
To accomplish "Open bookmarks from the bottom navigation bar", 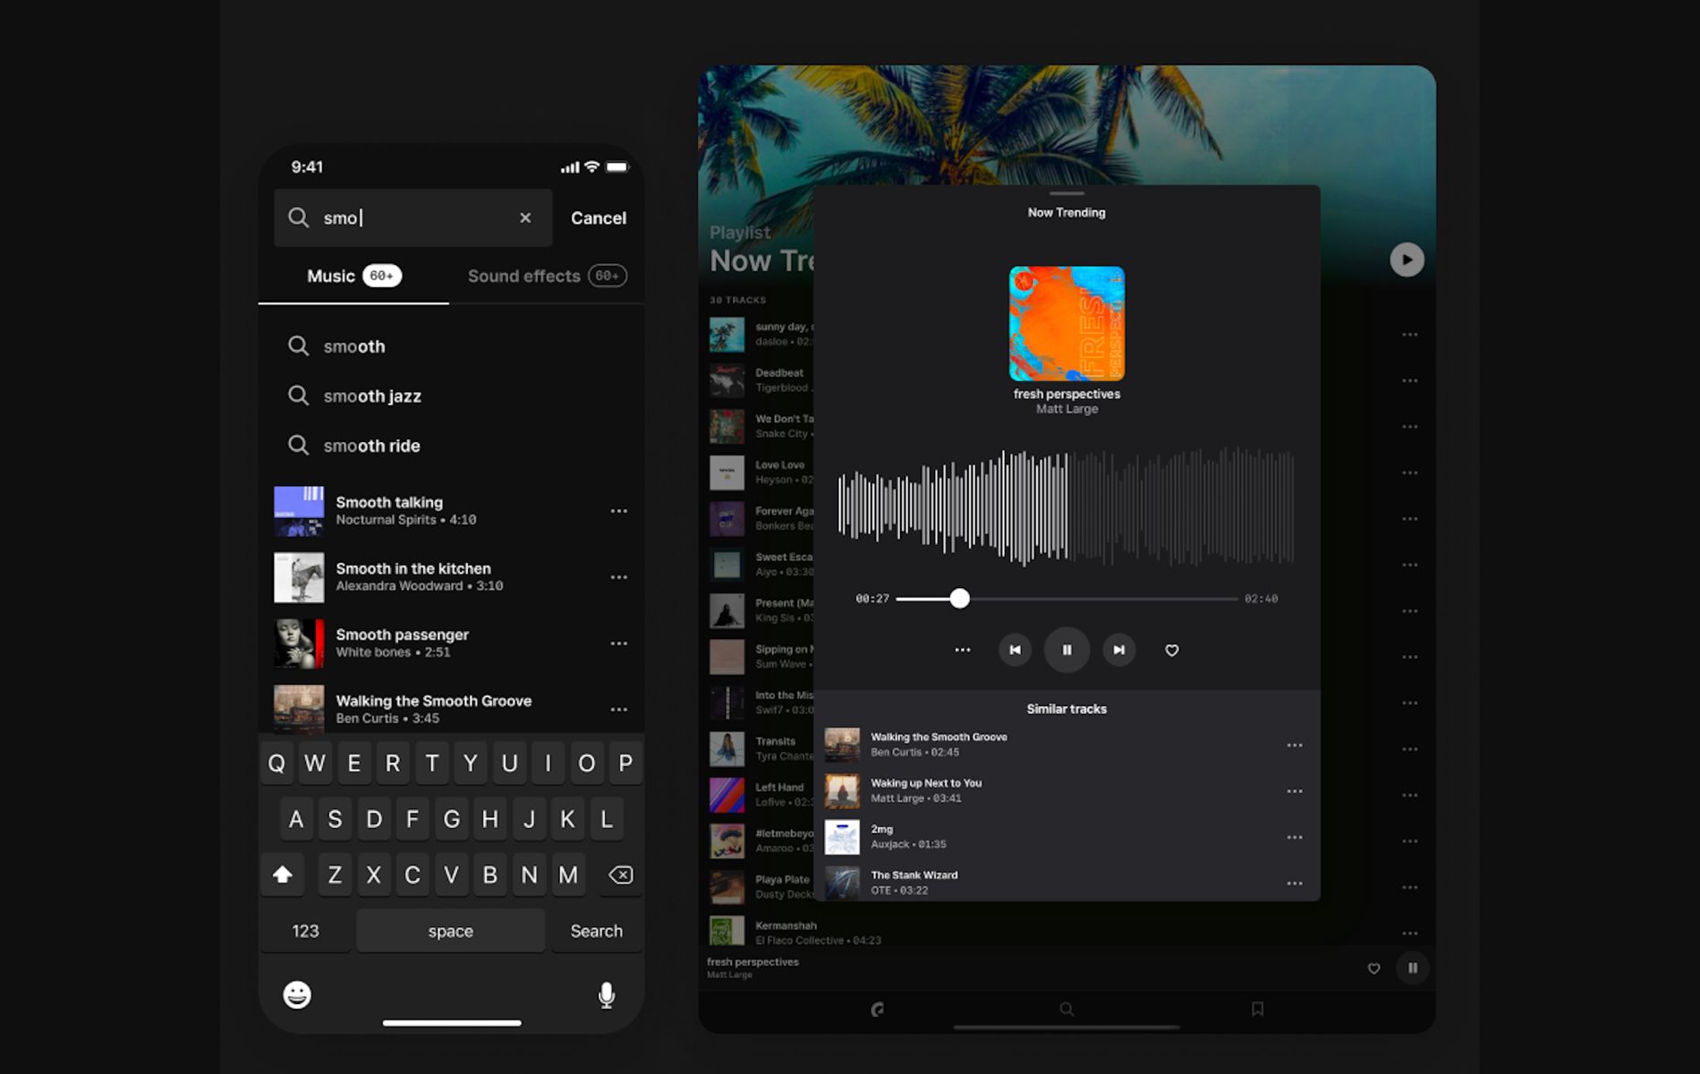I will tap(1256, 1009).
